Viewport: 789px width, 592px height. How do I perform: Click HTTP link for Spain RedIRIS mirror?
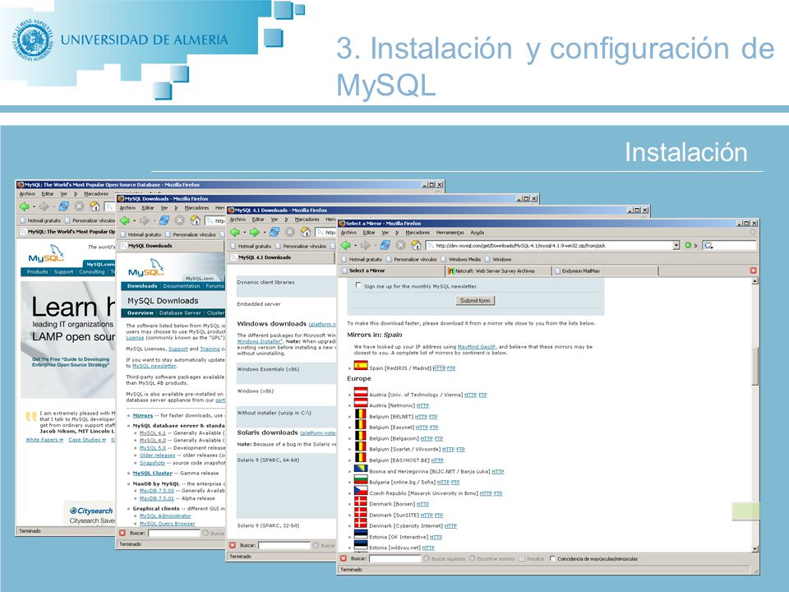tap(439, 368)
